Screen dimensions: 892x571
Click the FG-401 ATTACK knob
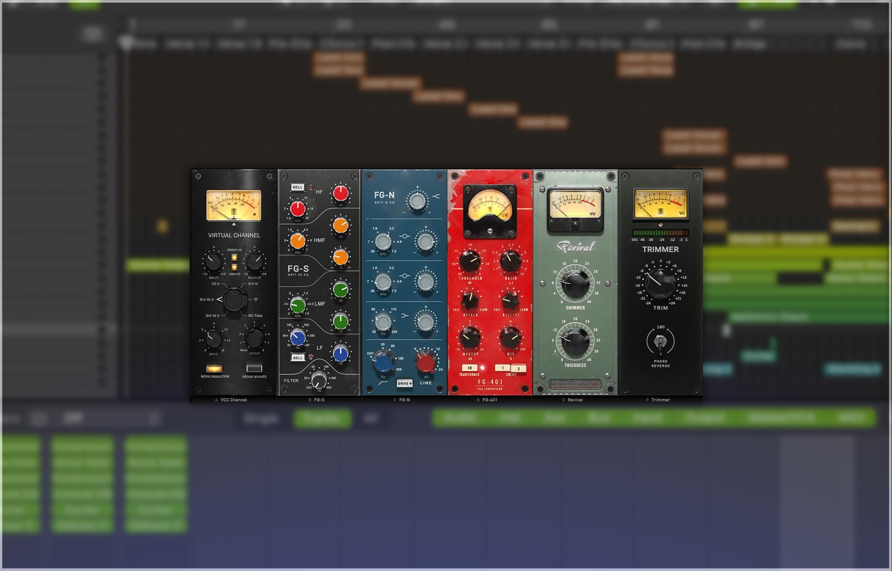click(470, 300)
